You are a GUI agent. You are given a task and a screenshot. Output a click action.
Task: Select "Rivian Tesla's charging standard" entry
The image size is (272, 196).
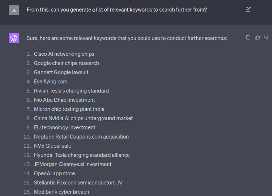pyautogui.click(x=71, y=91)
